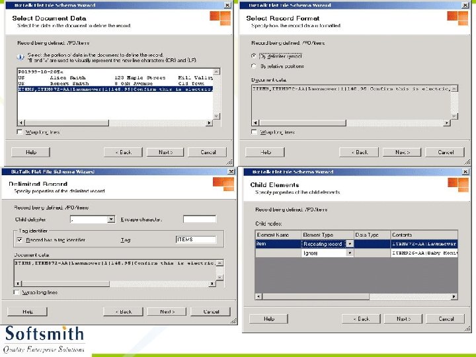Click Next in Child Elements wizard
Screen dimensions: 476x357
pos(403,319)
